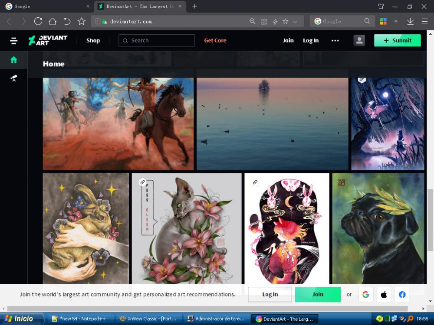Click the user profile avatar icon
Viewport: 434px width, 325px height.
359,40
